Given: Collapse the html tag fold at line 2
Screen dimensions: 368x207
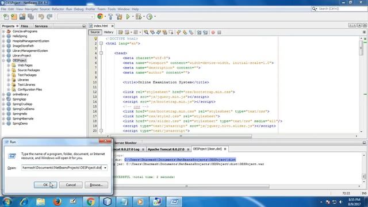Looking at the screenshot, I should click(x=101, y=44).
